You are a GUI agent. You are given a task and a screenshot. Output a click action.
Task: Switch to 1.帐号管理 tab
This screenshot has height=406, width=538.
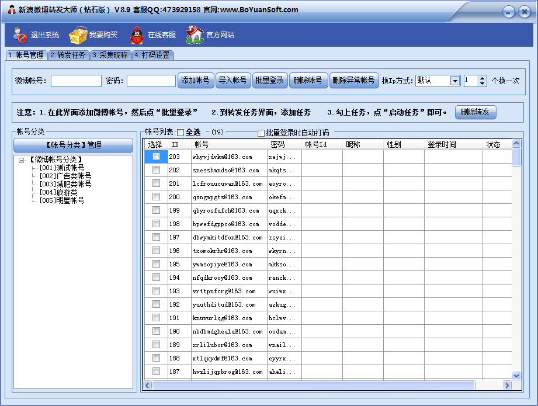coord(26,55)
